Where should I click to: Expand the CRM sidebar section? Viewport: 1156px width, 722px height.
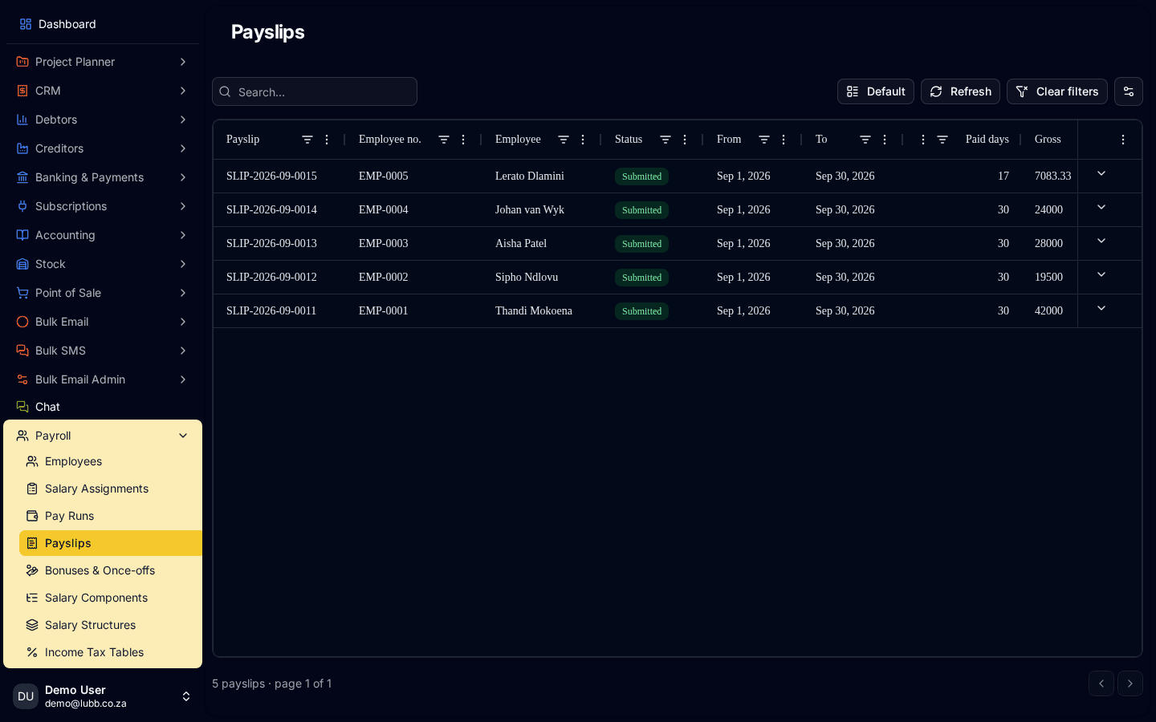click(x=183, y=91)
